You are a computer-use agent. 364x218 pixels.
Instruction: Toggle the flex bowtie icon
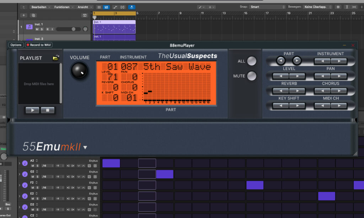pos(122,7)
